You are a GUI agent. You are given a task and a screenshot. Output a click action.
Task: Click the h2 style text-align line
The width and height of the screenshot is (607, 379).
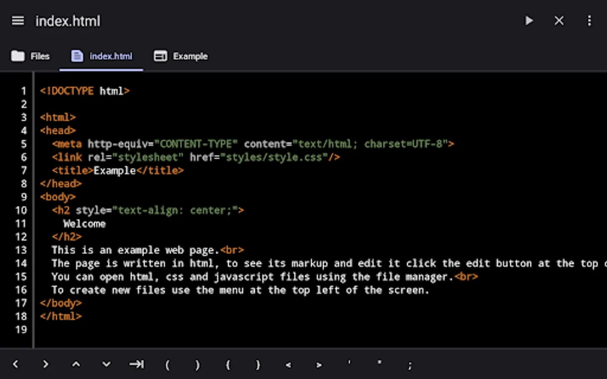pos(148,210)
